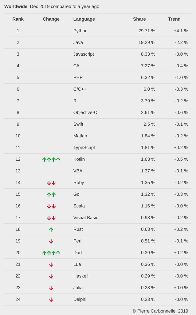196x315 pixels.
Task: Click the Trend column header
Action: pos(174,19)
